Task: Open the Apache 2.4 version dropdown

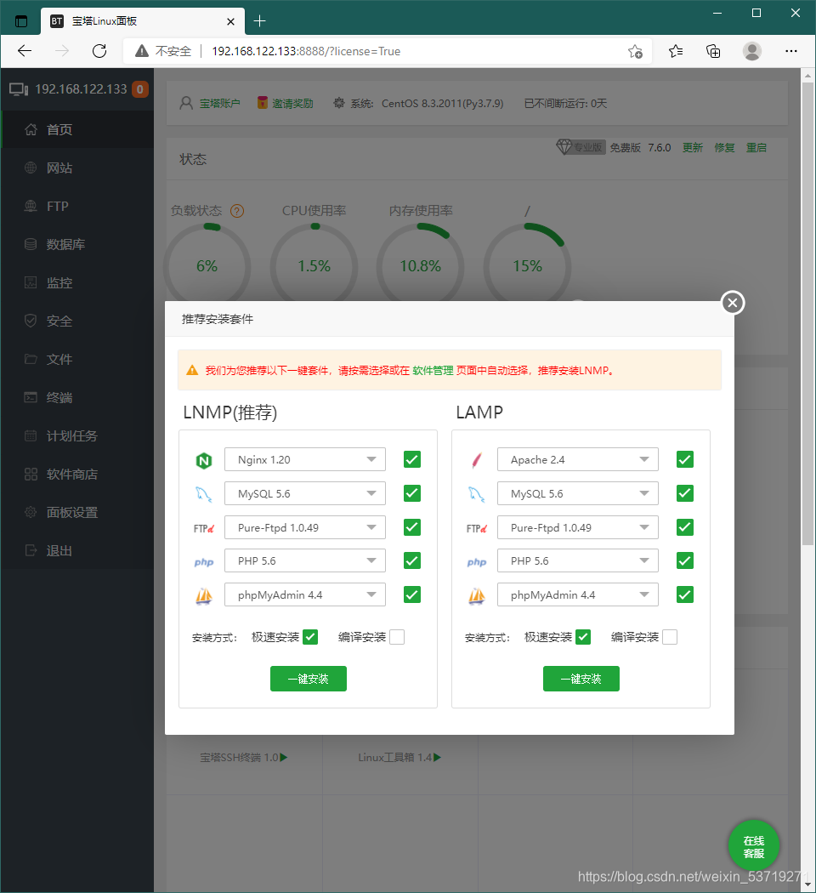Action: pyautogui.click(x=577, y=459)
